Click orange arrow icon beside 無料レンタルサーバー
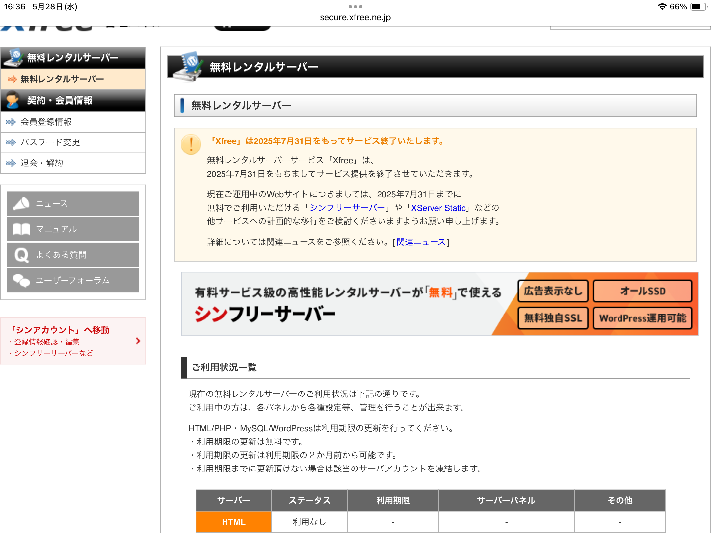 tap(12, 79)
